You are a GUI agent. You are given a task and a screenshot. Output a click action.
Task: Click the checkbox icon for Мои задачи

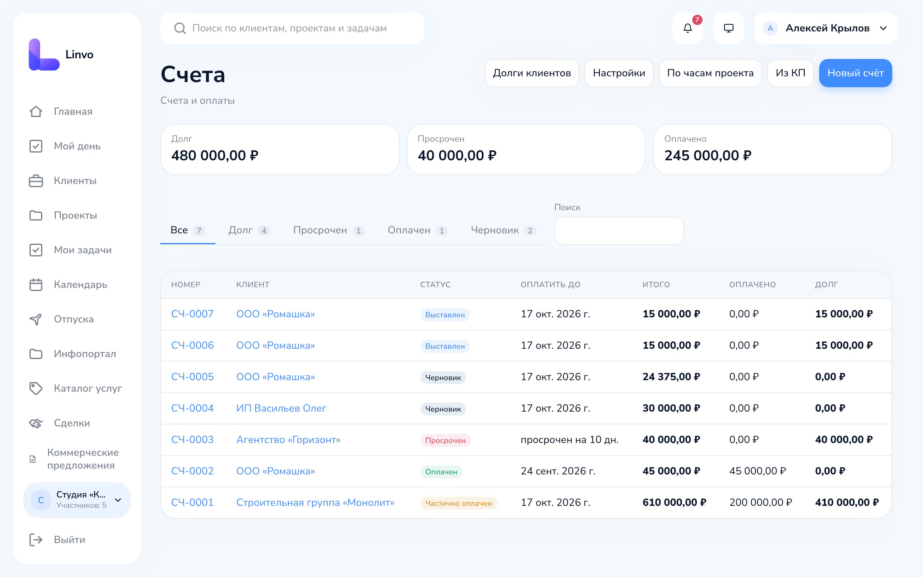point(36,250)
